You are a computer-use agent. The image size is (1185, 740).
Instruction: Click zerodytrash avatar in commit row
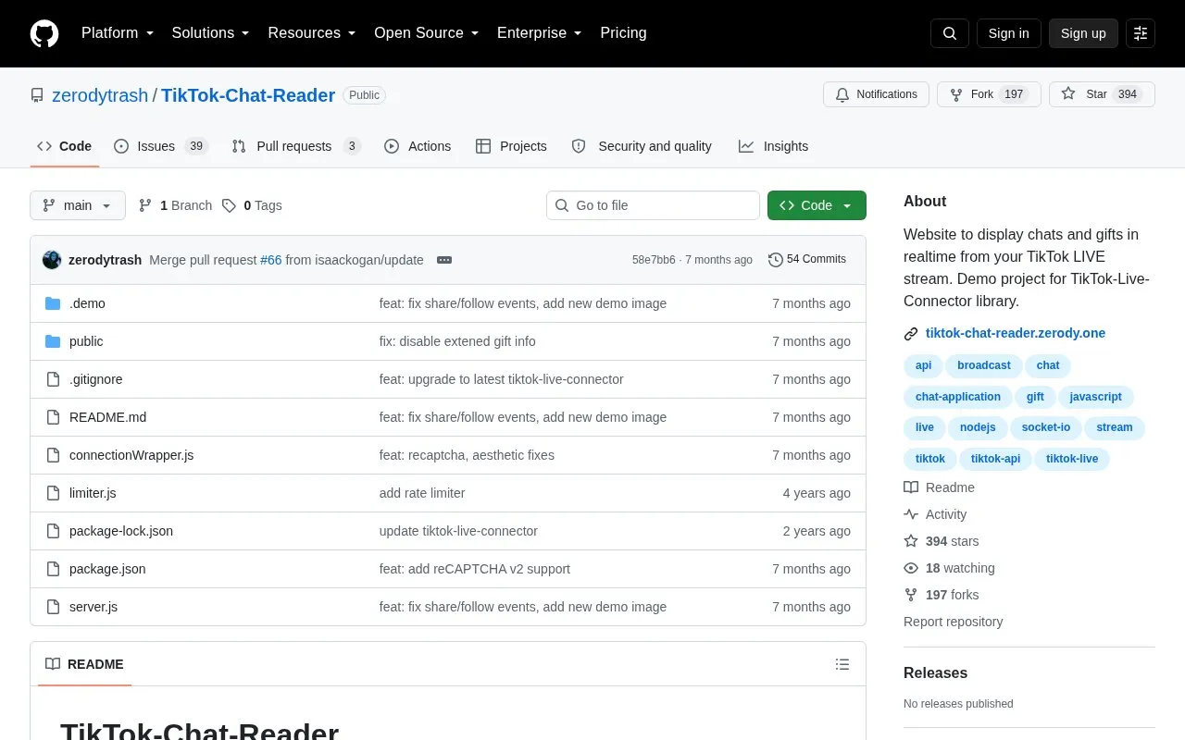(52, 260)
